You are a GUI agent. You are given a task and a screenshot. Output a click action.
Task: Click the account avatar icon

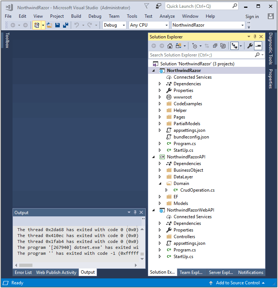pos(271,16)
